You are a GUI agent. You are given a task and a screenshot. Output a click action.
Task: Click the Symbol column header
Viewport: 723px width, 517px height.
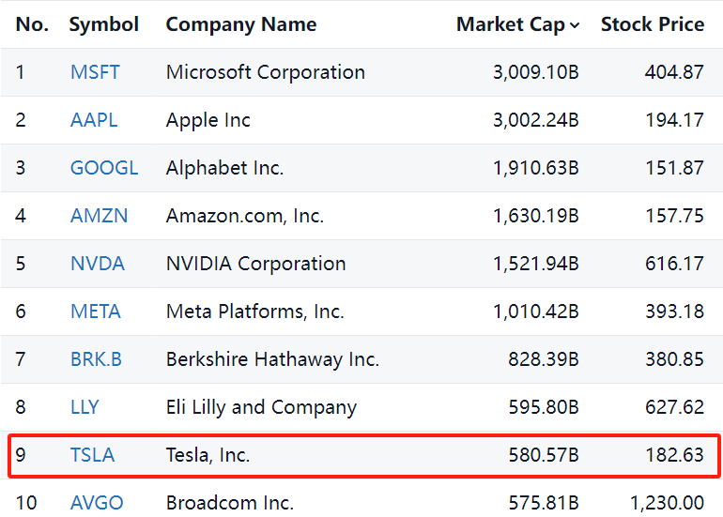tap(103, 24)
